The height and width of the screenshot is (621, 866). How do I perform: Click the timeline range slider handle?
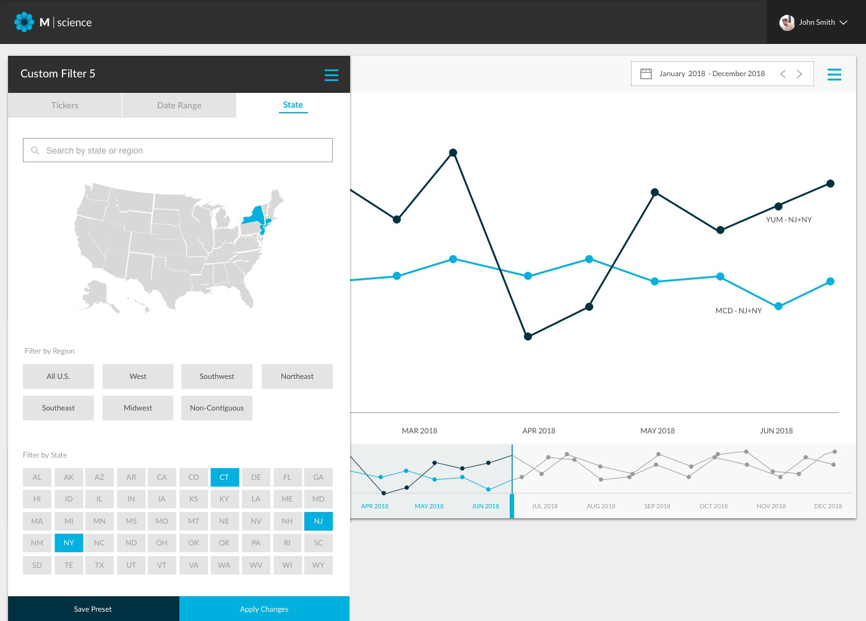(512, 506)
